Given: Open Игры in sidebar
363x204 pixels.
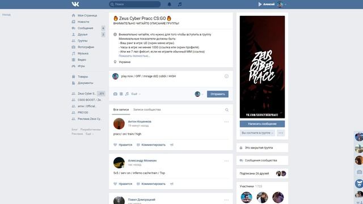Looking at the screenshot, I should [81, 66].
